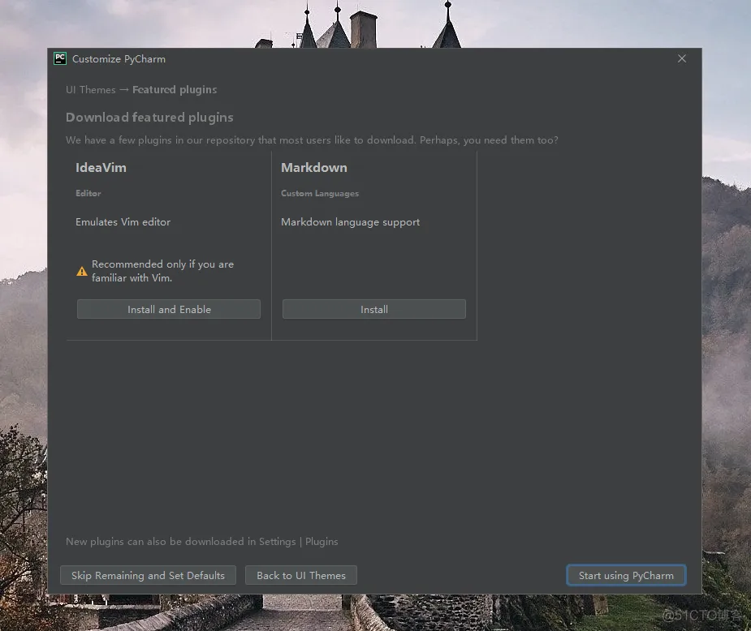Select the Featured plugins breadcrumb step
The image size is (751, 631).
(x=175, y=89)
